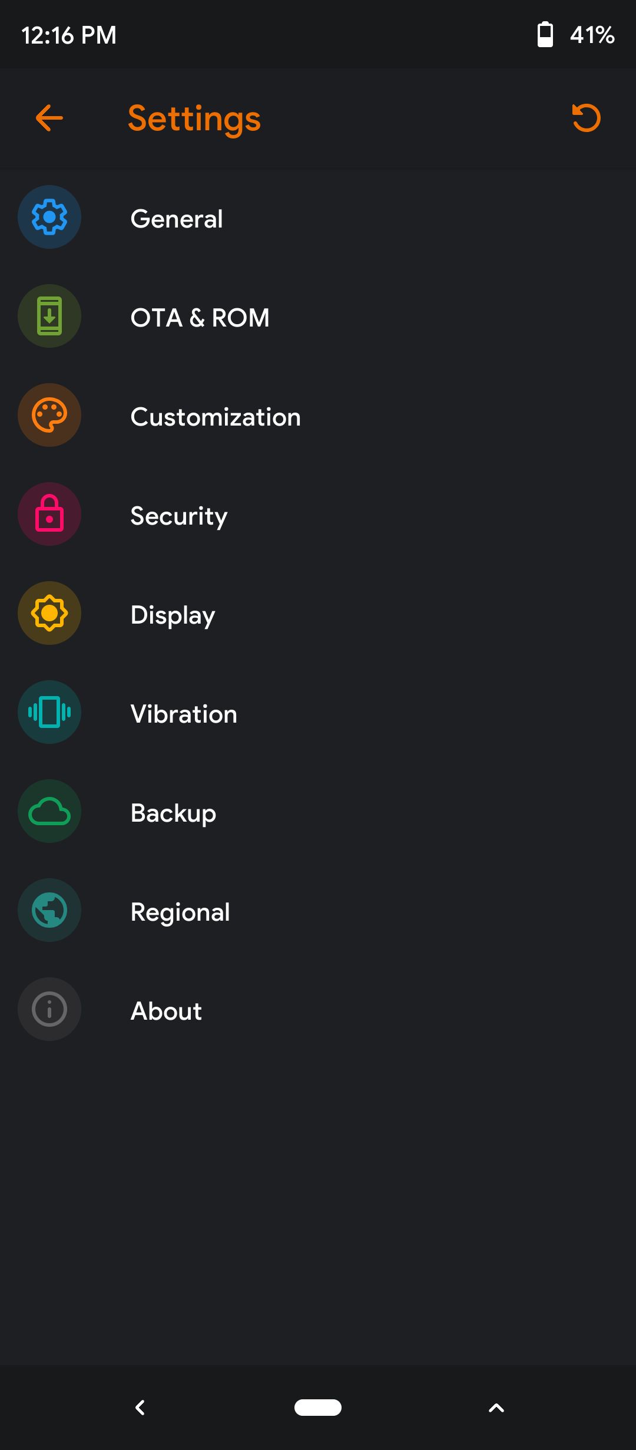Tap the gray About info icon

(x=49, y=1009)
